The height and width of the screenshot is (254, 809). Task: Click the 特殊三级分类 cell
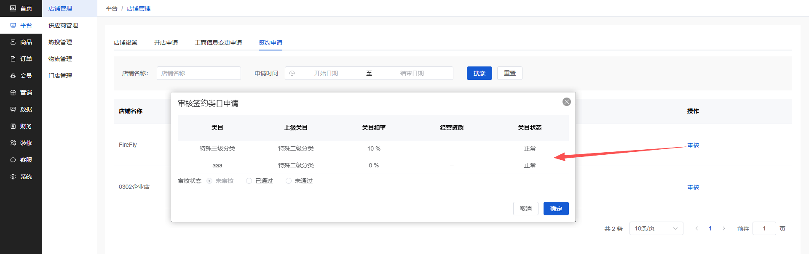(x=217, y=148)
